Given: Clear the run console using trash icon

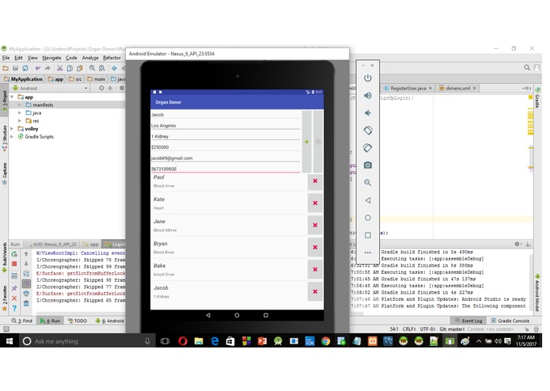Looking at the screenshot, I should tap(26, 303).
